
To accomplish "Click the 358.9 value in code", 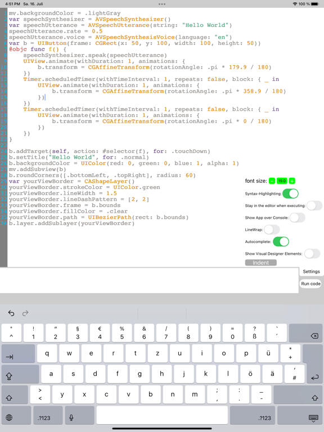I will tap(252, 91).
